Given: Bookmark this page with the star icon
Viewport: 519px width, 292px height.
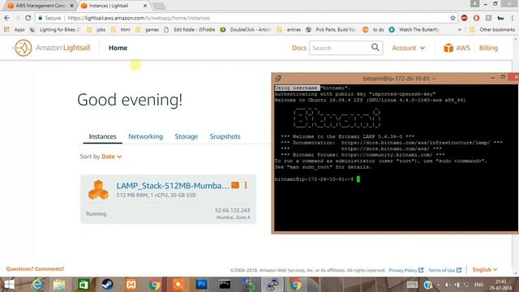Looking at the screenshot, I should (x=453, y=18).
